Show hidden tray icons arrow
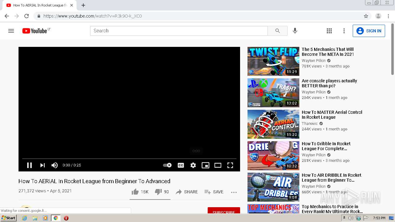395x222 pixels. pyautogui.click(x=344, y=218)
